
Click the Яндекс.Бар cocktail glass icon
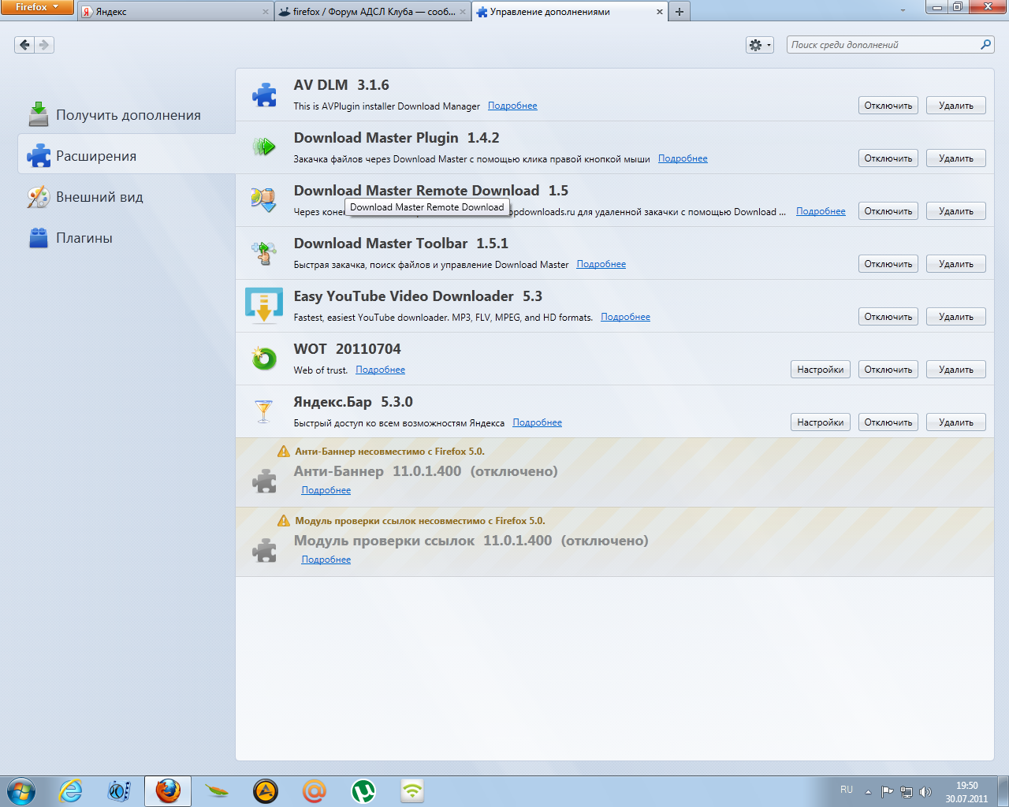pyautogui.click(x=264, y=411)
